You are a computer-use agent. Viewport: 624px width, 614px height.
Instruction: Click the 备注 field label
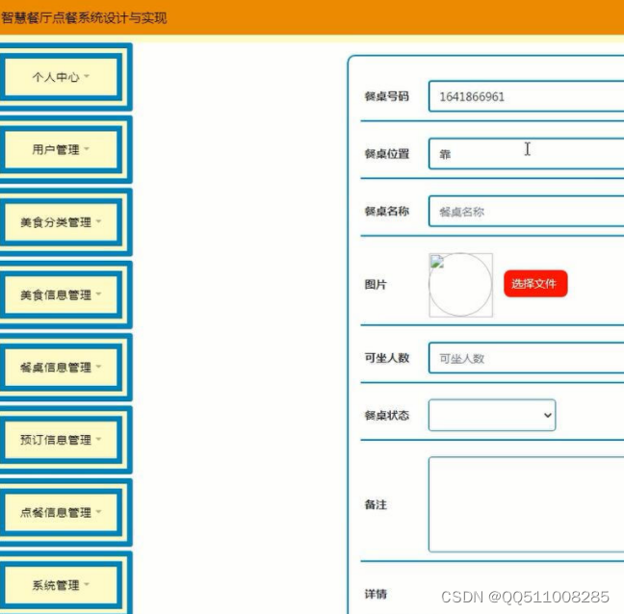(x=376, y=504)
